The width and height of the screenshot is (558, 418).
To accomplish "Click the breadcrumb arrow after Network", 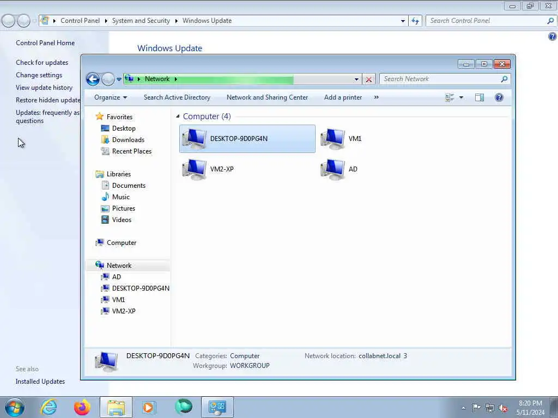I will pos(176,79).
